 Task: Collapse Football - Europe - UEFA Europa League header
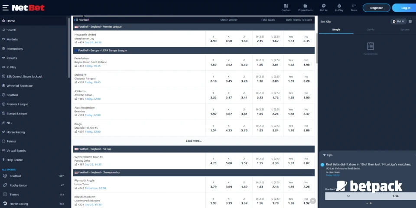click(194, 50)
